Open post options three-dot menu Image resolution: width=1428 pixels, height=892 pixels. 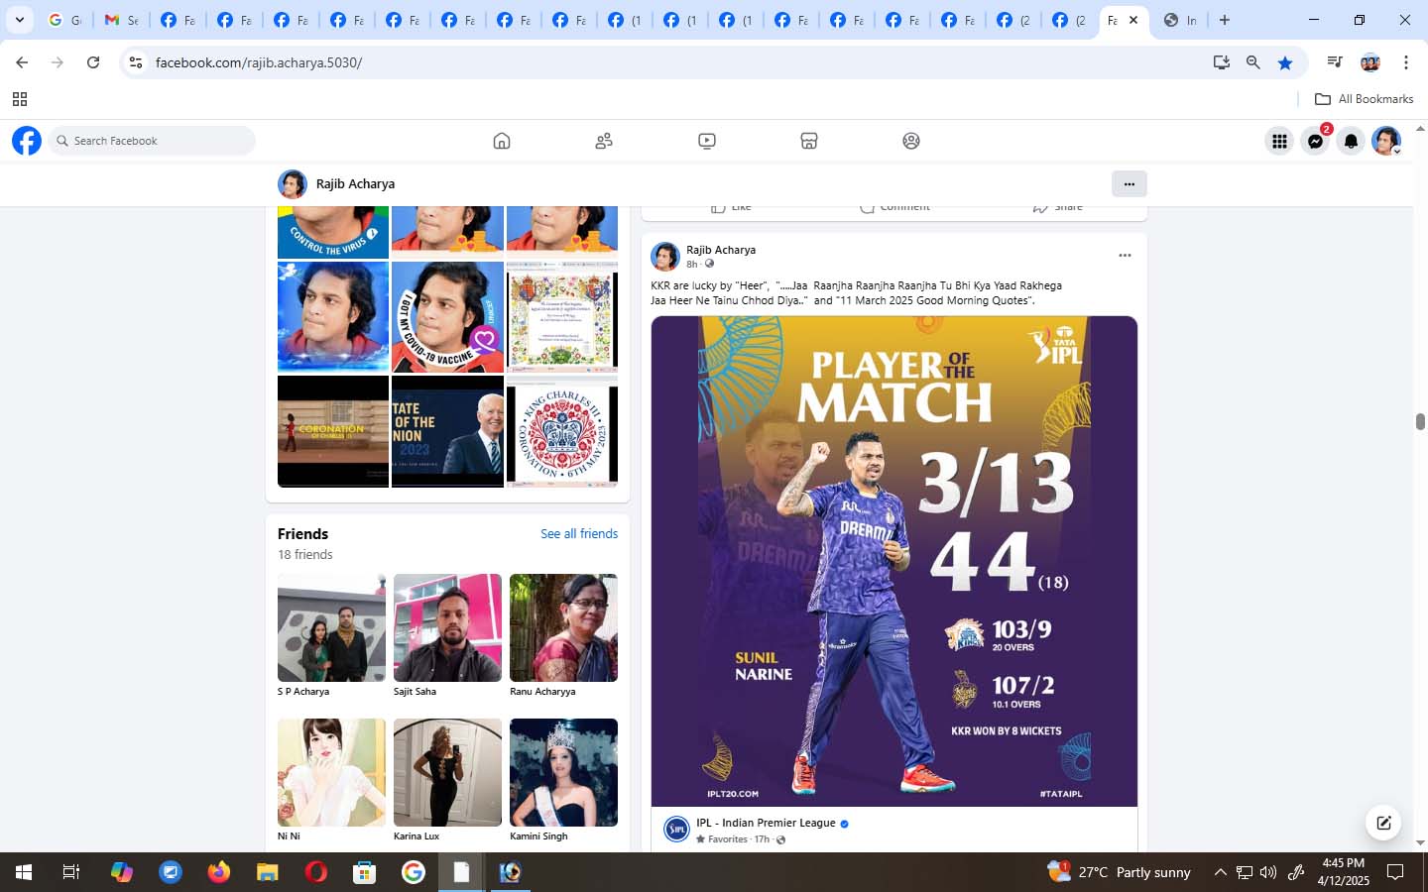coord(1125,256)
